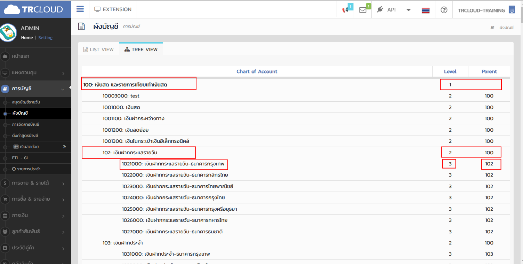Expand the top bar caret dropdown
523x264 pixels.
pyautogui.click(x=409, y=10)
